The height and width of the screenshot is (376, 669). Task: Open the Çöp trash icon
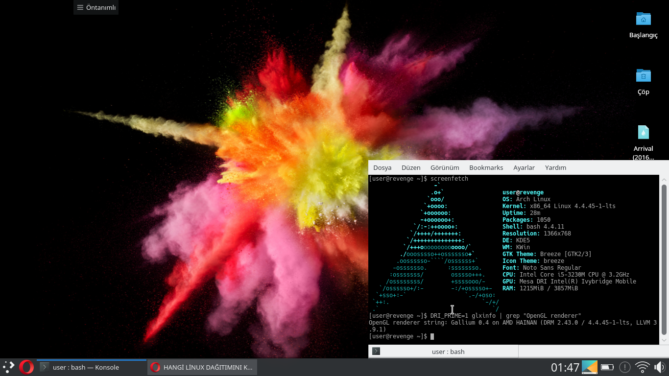click(x=643, y=82)
